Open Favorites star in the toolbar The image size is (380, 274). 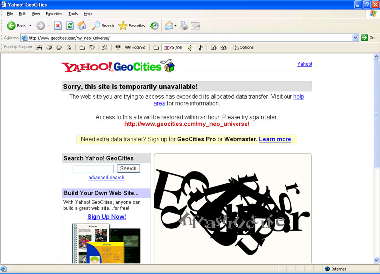coord(132,25)
